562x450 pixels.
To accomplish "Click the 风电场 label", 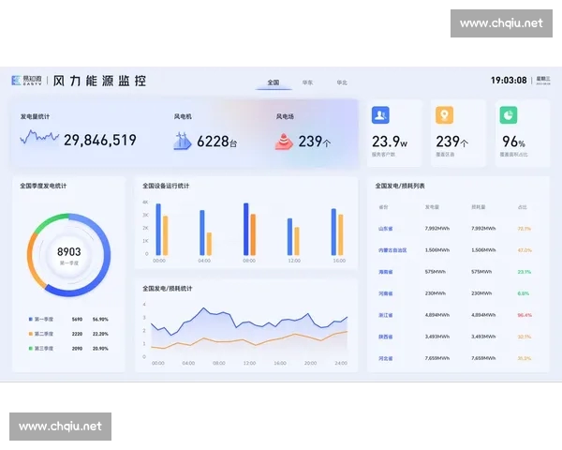I will click(x=285, y=116).
